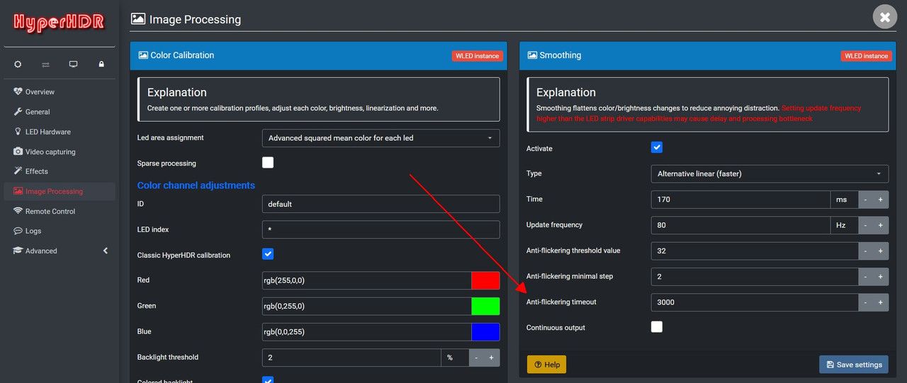
Task: Open Led area assignment dropdown
Action: pos(381,138)
